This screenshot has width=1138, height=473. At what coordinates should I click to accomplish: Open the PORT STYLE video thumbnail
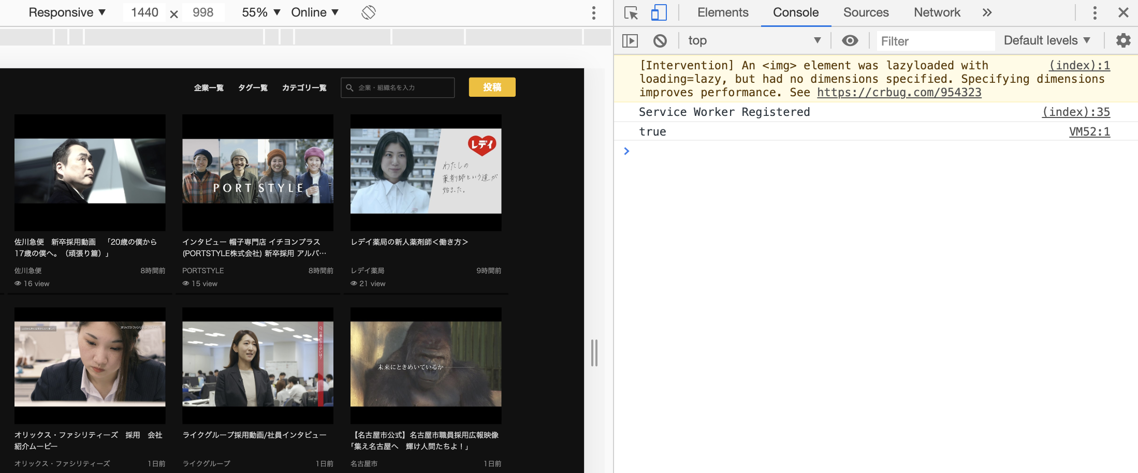pos(258,172)
